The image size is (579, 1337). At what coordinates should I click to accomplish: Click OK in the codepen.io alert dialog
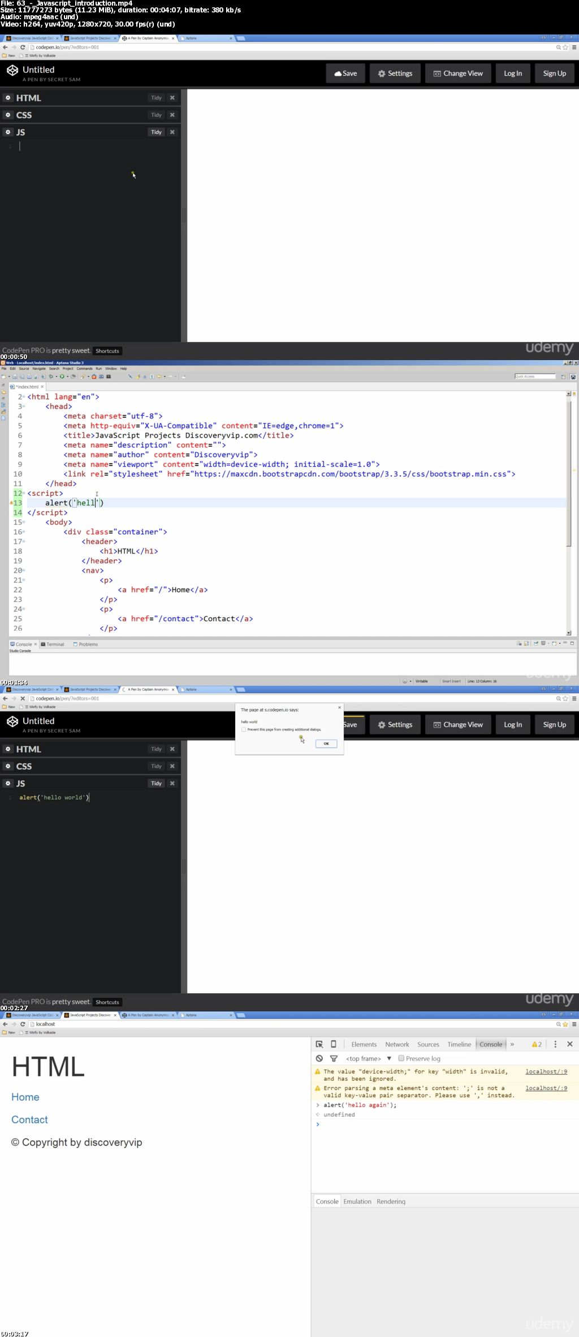326,743
